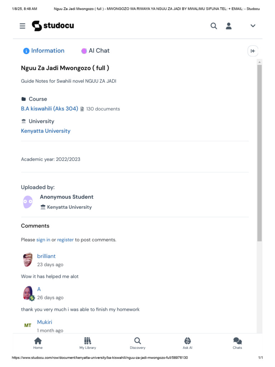Switch to the Information tab
The height and width of the screenshot is (367, 275).
point(44,51)
